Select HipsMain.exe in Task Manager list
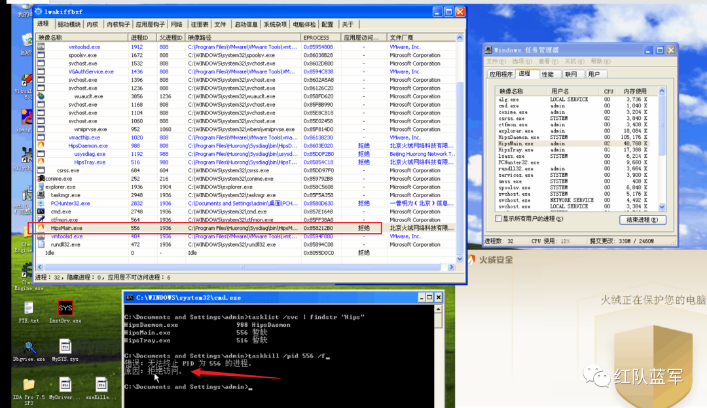Viewport: 707px width, 408px height. coord(576,143)
